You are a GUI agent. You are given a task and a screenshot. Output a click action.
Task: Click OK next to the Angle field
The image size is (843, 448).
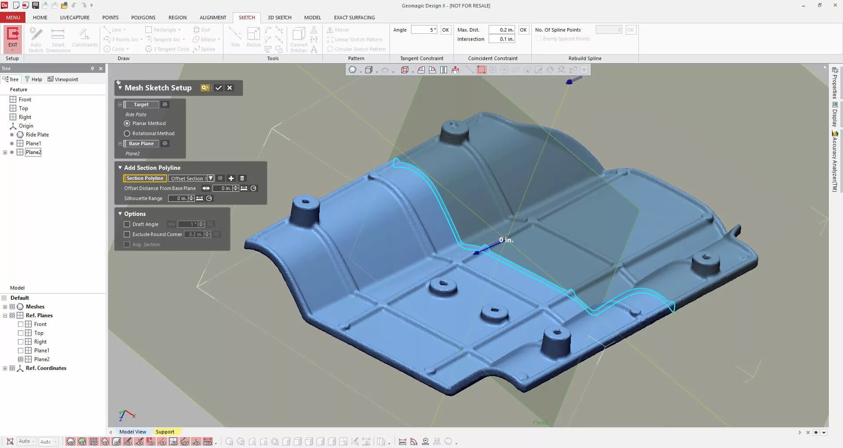pos(446,29)
